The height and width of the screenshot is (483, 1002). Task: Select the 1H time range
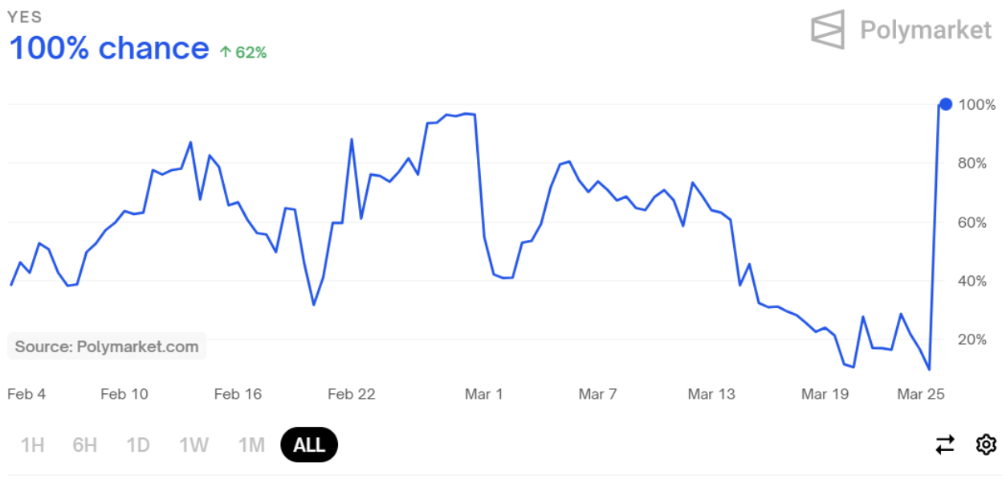click(x=32, y=444)
